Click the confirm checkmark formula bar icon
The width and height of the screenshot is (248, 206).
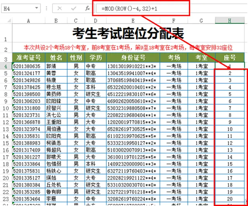(x=73, y=9)
